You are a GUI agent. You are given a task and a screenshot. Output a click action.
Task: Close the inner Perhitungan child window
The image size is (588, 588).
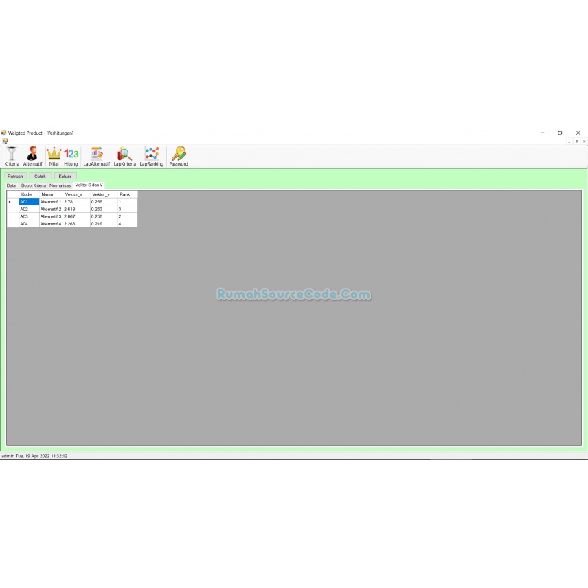point(585,142)
